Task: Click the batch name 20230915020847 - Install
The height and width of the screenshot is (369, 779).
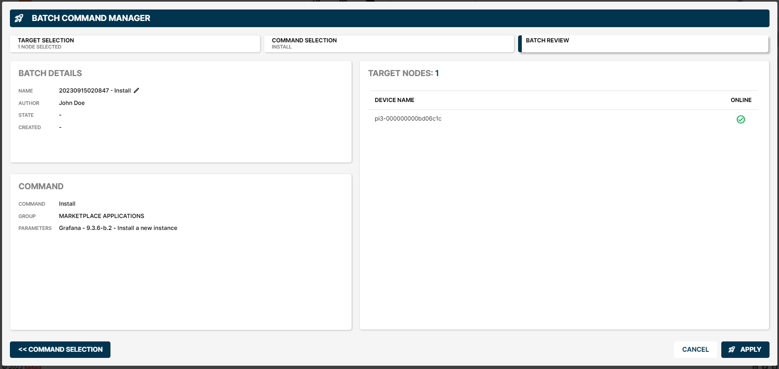Action: point(95,91)
